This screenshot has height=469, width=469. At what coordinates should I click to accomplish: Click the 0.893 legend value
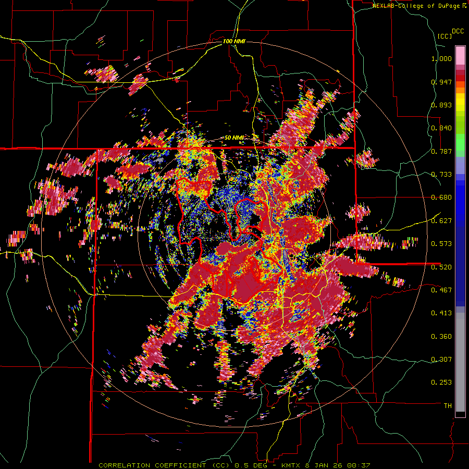(x=441, y=105)
